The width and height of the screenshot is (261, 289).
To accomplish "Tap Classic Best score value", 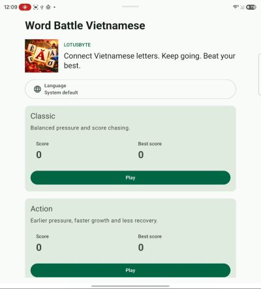I will 141,155.
